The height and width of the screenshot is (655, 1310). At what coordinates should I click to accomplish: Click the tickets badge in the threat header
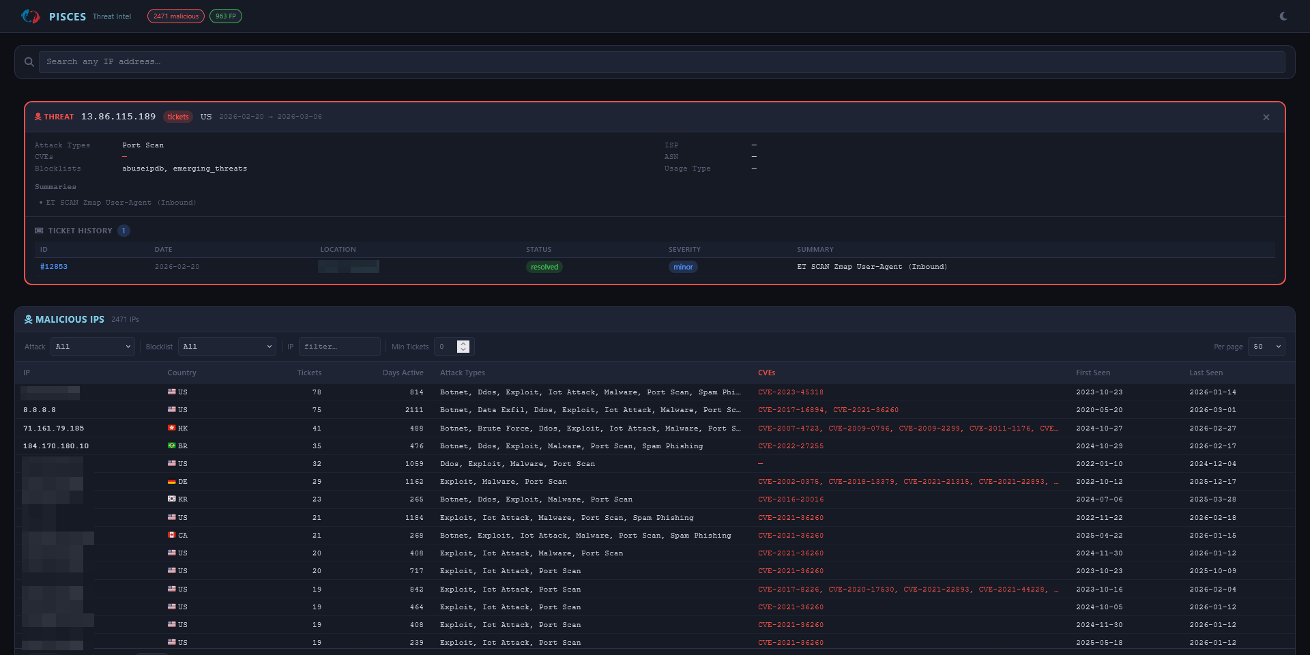178,117
